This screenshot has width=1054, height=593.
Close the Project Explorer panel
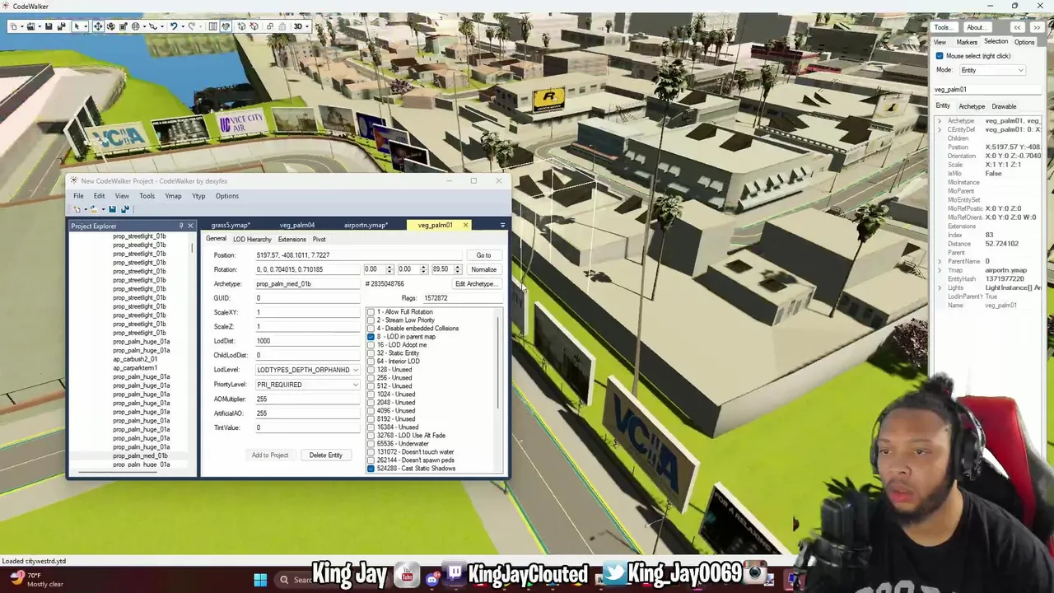click(190, 226)
